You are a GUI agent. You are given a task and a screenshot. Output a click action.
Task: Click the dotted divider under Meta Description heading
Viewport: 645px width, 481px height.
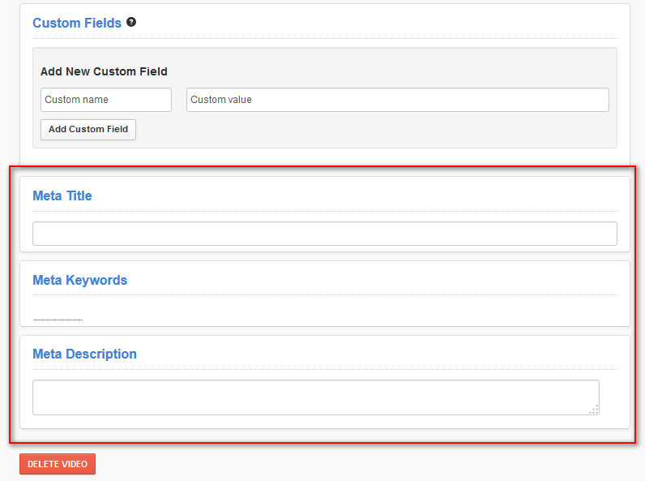pyautogui.click(x=324, y=369)
